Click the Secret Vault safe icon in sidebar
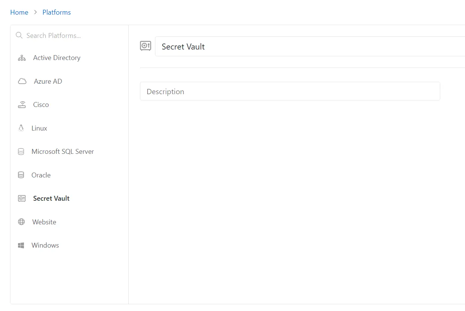 click(x=22, y=198)
